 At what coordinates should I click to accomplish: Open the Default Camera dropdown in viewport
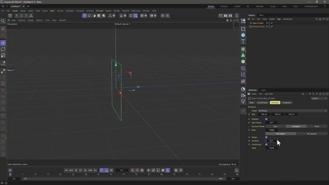[122, 24]
